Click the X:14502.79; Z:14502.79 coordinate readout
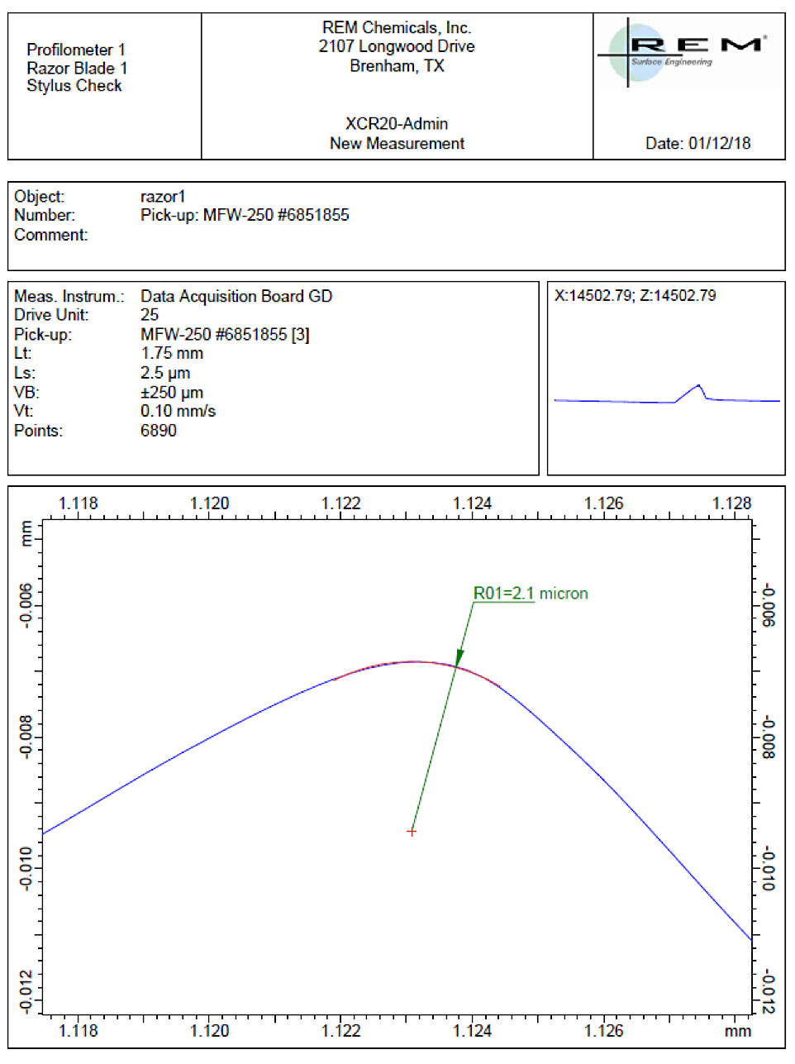The height and width of the screenshot is (1064, 795). 635,296
